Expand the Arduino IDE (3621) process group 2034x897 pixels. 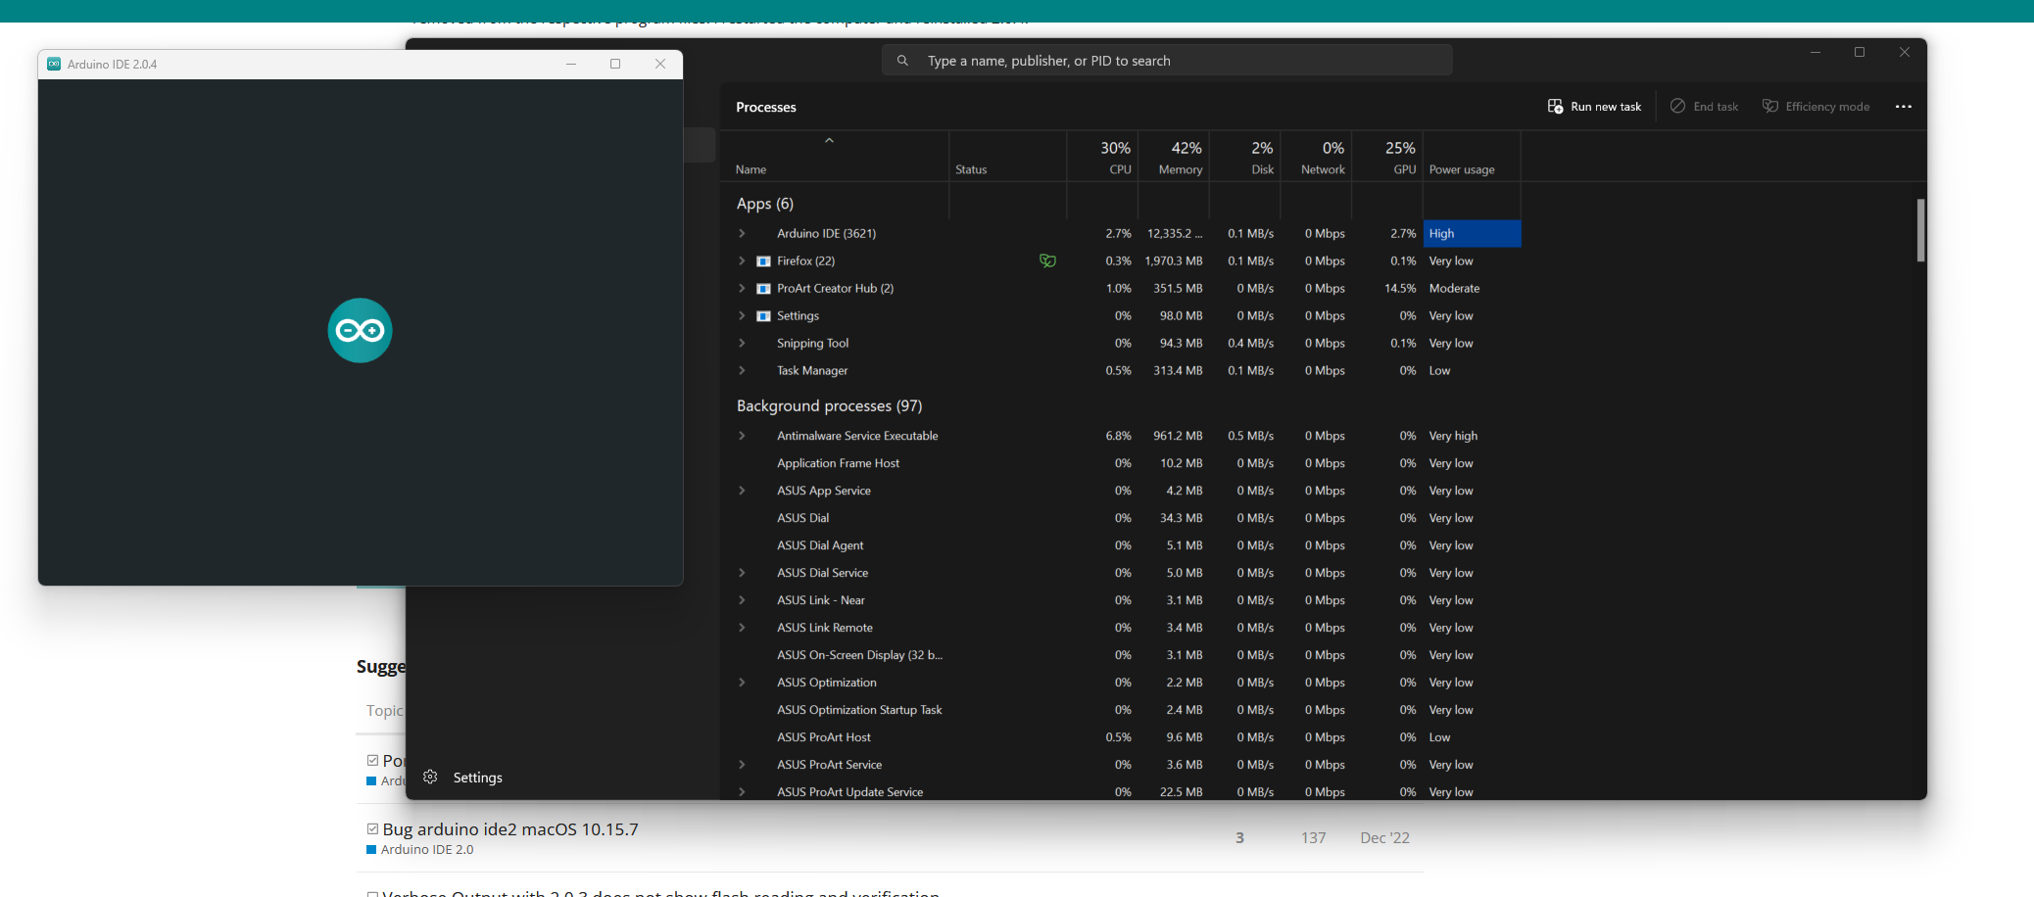[x=742, y=234]
